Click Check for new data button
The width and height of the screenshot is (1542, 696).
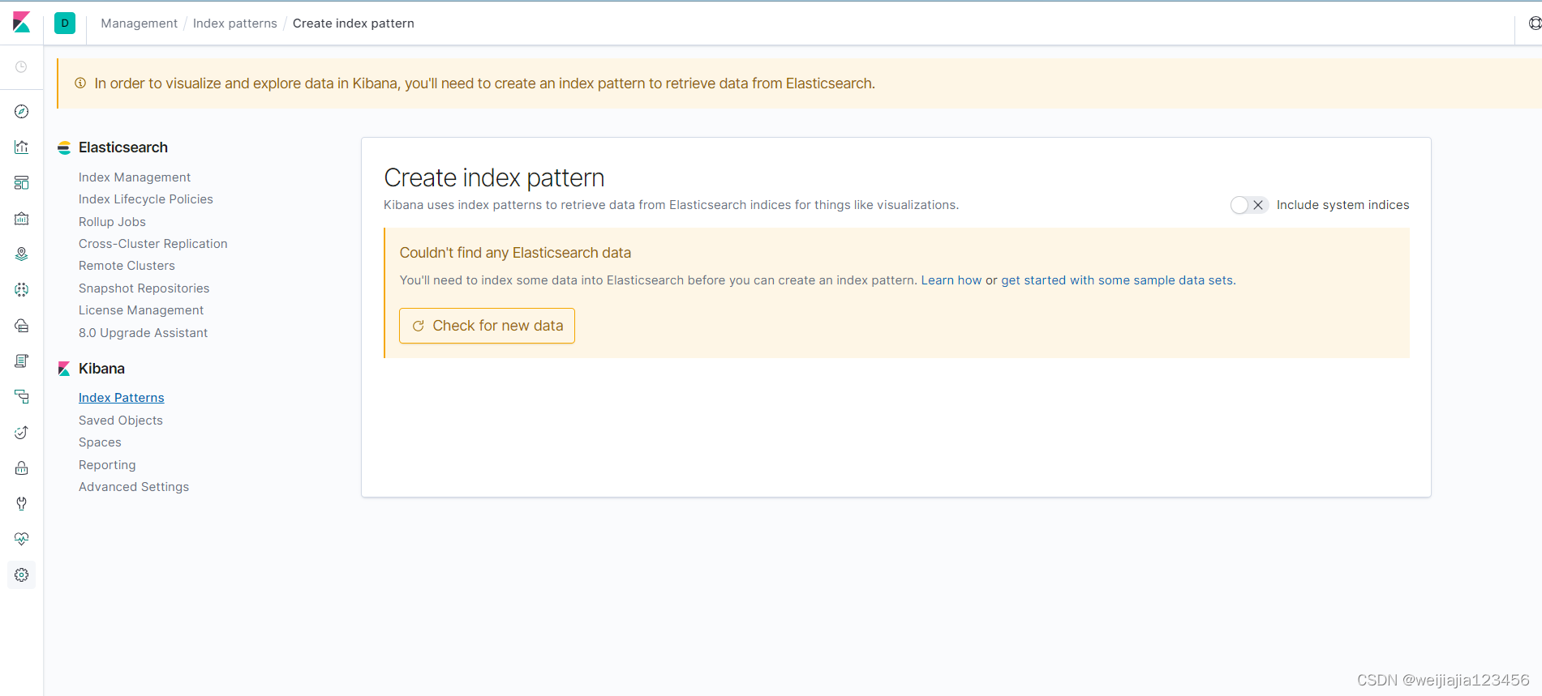coord(487,326)
